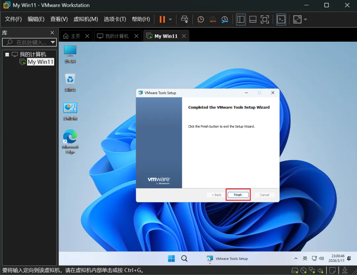The width and height of the screenshot is (357, 275).
Task: Select My Win11 in the library tree
Action: click(x=41, y=62)
